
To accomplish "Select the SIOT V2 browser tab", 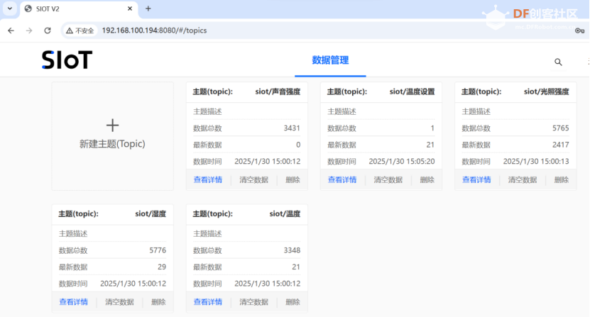I will [x=79, y=9].
